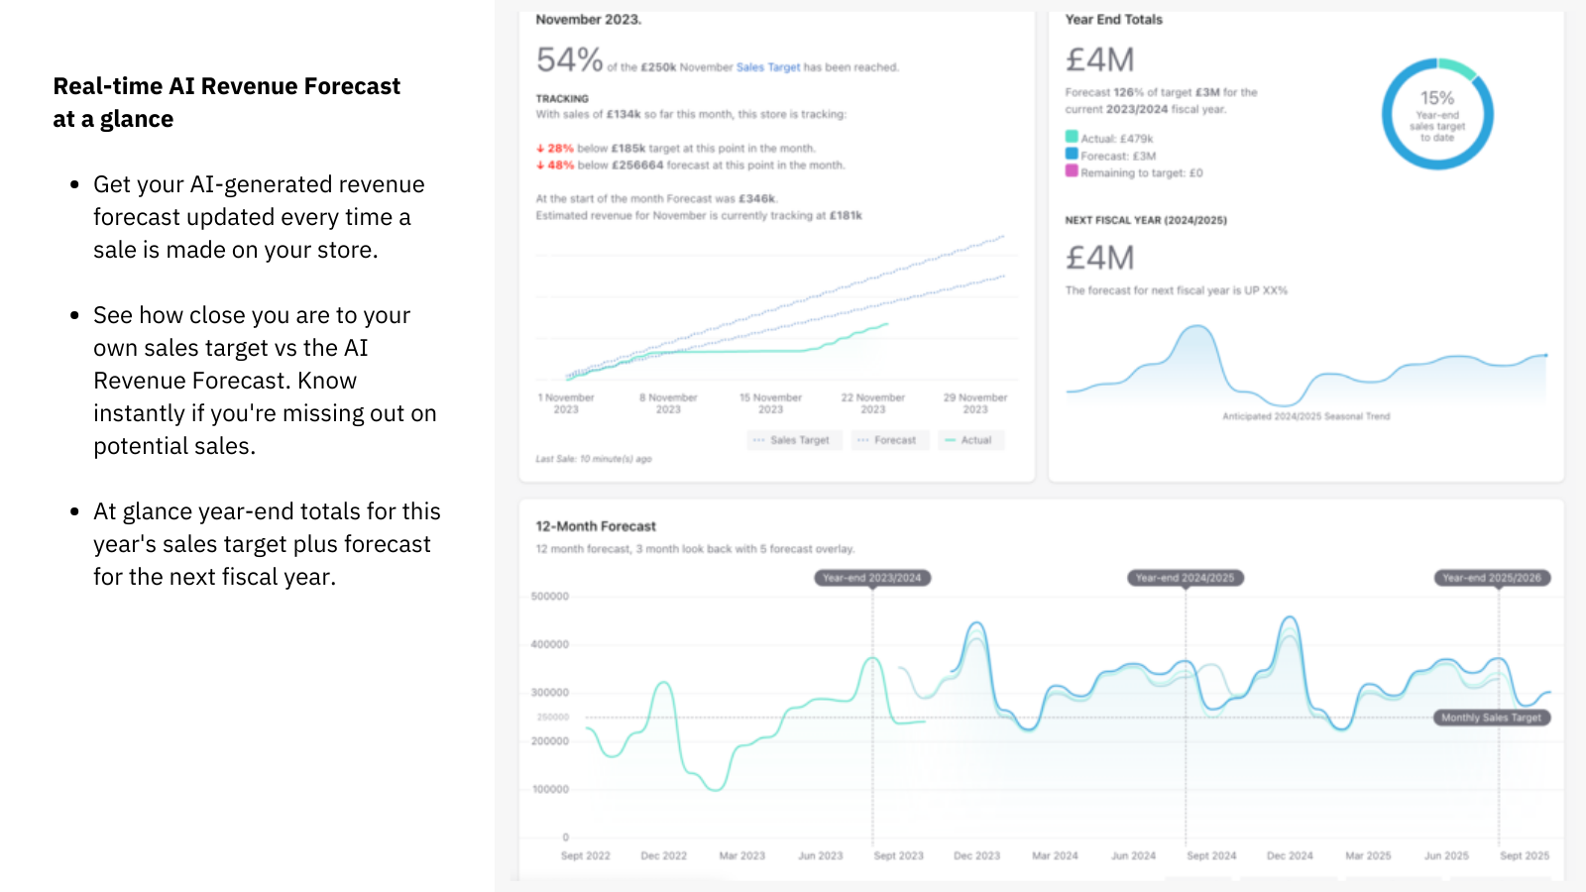Select the Remaining to target pink swatch
This screenshot has height=892, width=1586.
1072,170
